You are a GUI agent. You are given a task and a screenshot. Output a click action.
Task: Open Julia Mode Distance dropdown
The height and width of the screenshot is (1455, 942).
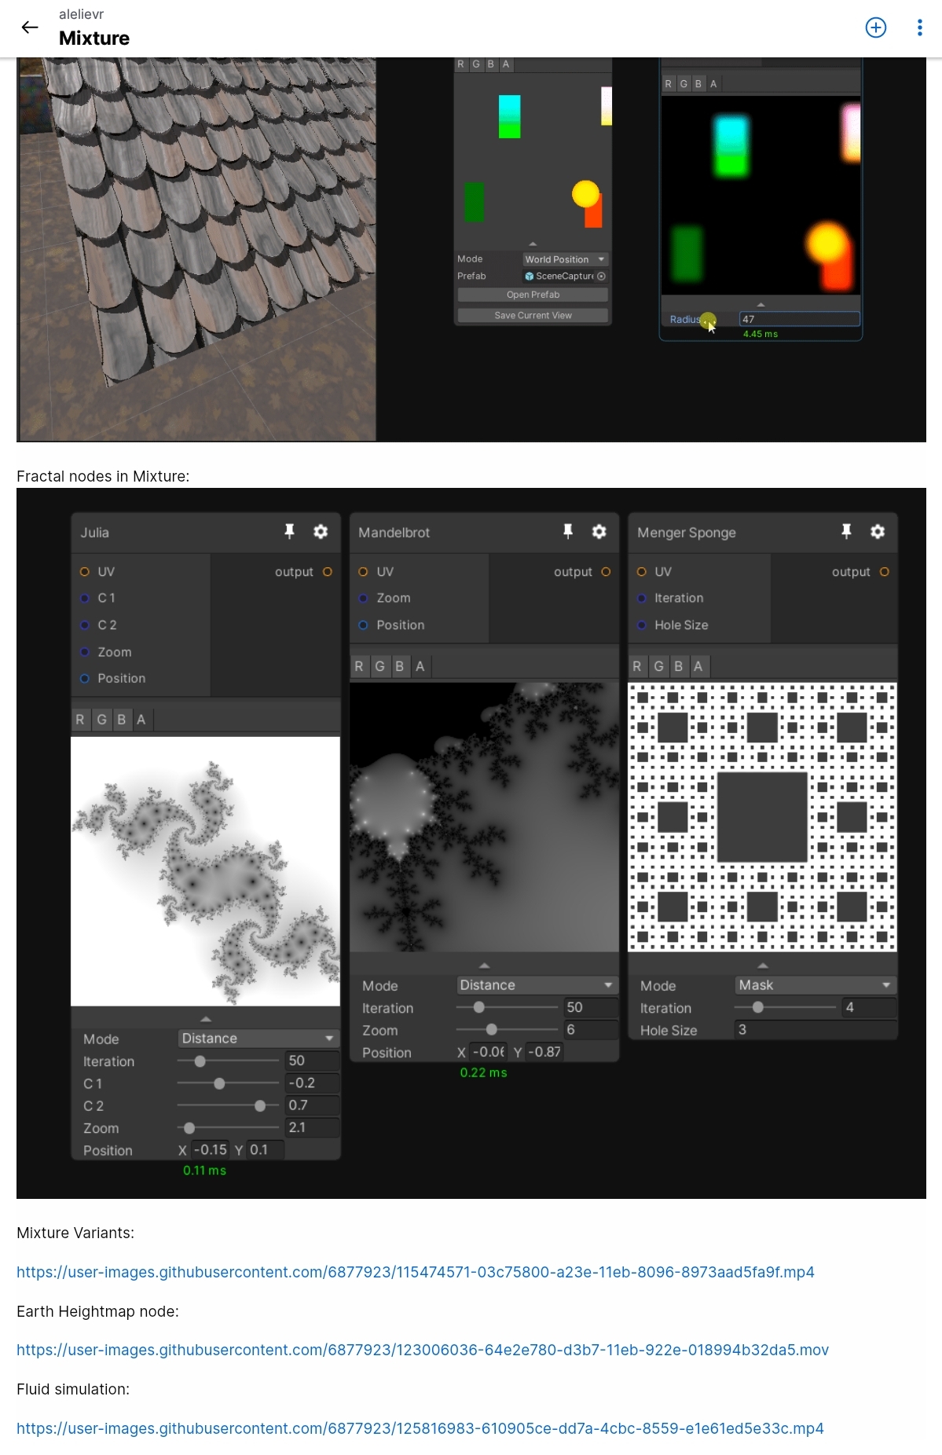click(x=258, y=1039)
